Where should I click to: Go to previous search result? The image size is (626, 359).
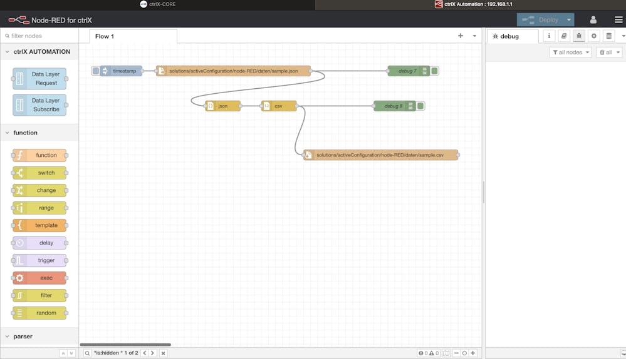coord(145,353)
